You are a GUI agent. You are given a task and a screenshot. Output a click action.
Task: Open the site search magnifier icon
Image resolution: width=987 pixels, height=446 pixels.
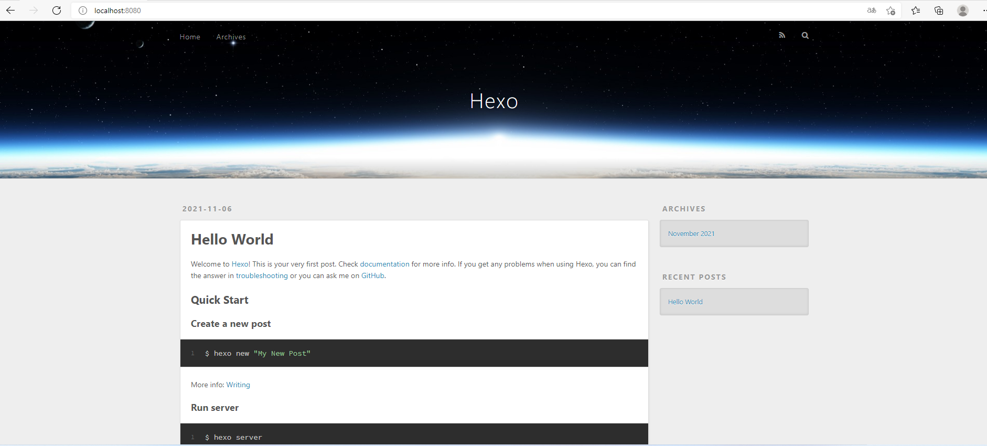point(805,35)
